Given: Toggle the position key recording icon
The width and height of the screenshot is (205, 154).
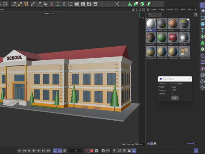Looking at the screenshot, I should (x=114, y=151).
